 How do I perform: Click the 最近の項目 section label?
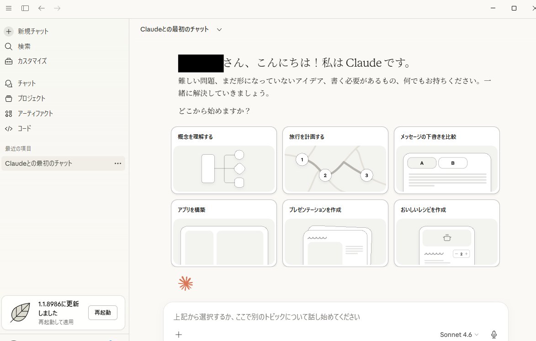(18, 148)
